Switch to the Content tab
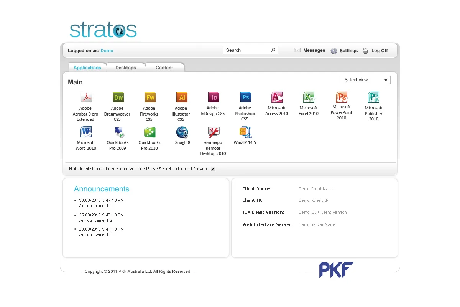This screenshot has width=460, height=307. click(x=164, y=68)
